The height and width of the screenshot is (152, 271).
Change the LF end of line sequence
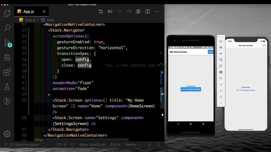pos(73,144)
